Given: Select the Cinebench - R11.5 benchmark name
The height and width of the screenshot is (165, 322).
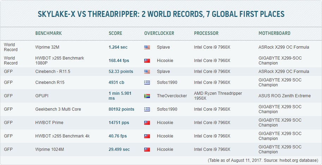Looking at the screenshot, I should (x=53, y=72).
